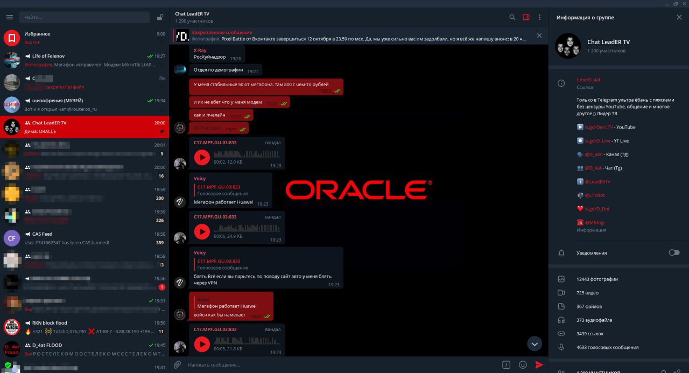Click sender name X-Ray
The image size is (689, 373).
[x=200, y=50]
